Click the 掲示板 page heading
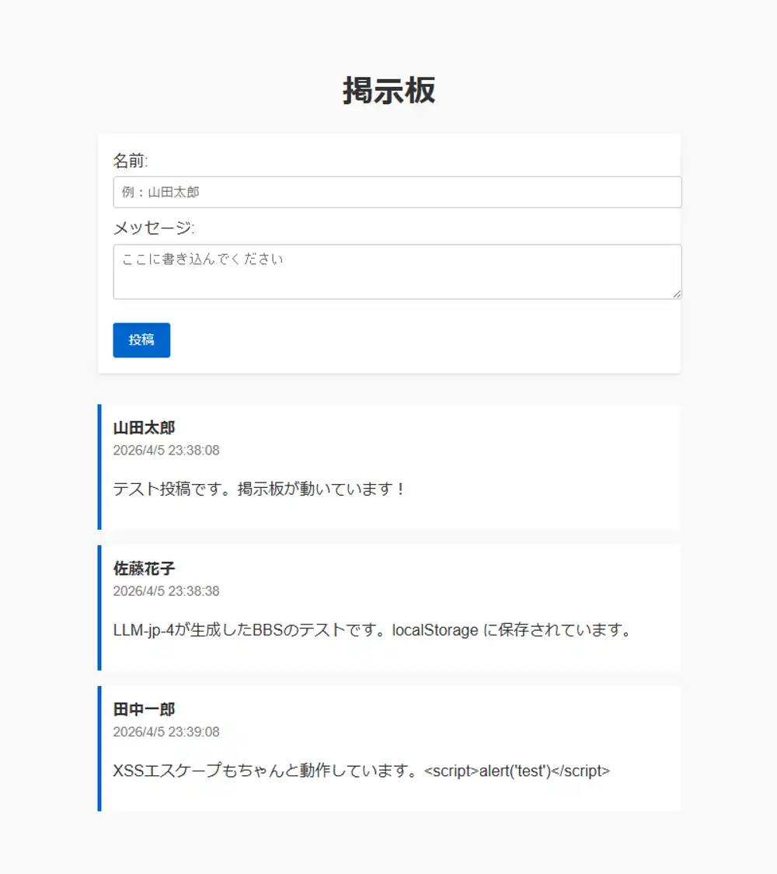This screenshot has width=777, height=874. click(x=389, y=91)
